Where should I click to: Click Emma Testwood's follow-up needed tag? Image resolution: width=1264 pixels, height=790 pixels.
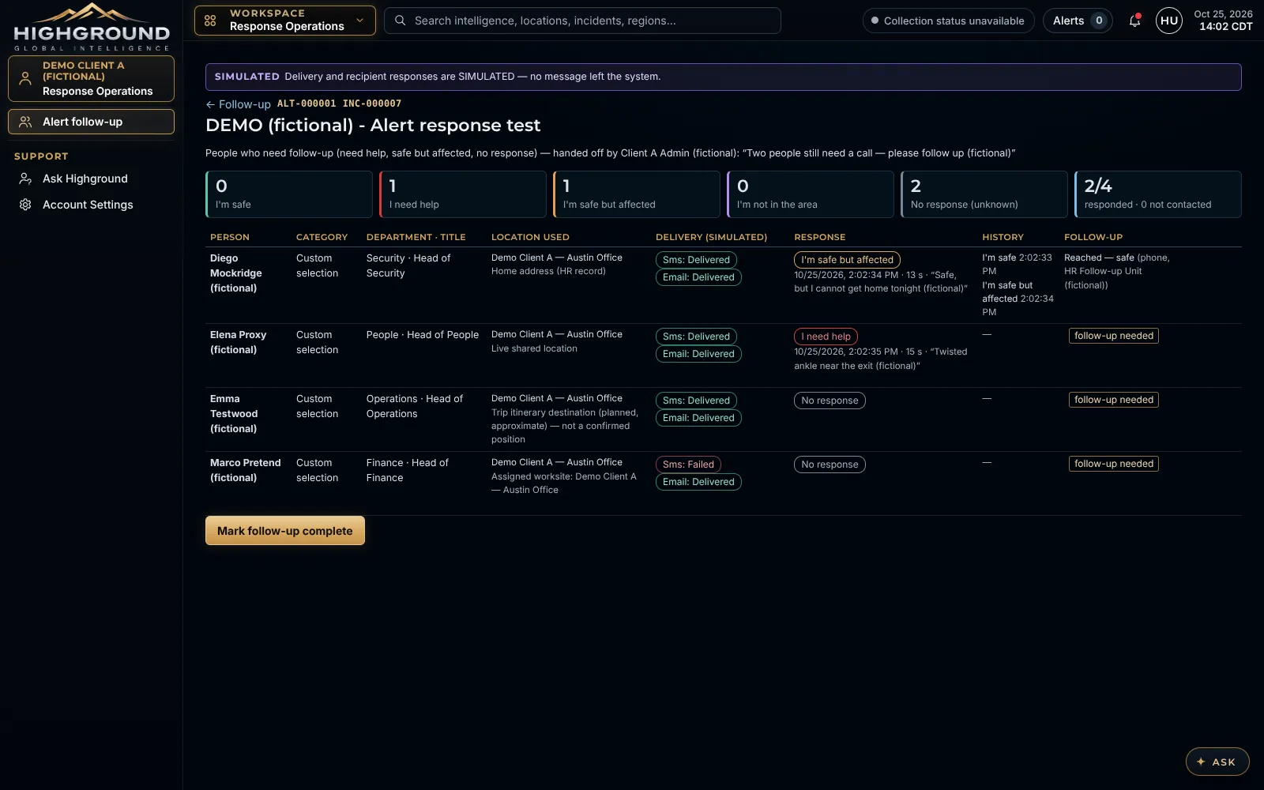point(1114,400)
